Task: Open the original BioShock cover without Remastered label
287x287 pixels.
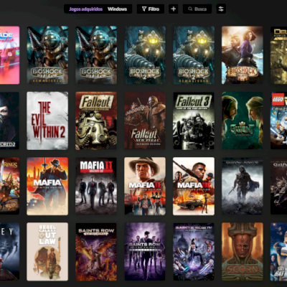Action: pyautogui.click(x=96, y=55)
